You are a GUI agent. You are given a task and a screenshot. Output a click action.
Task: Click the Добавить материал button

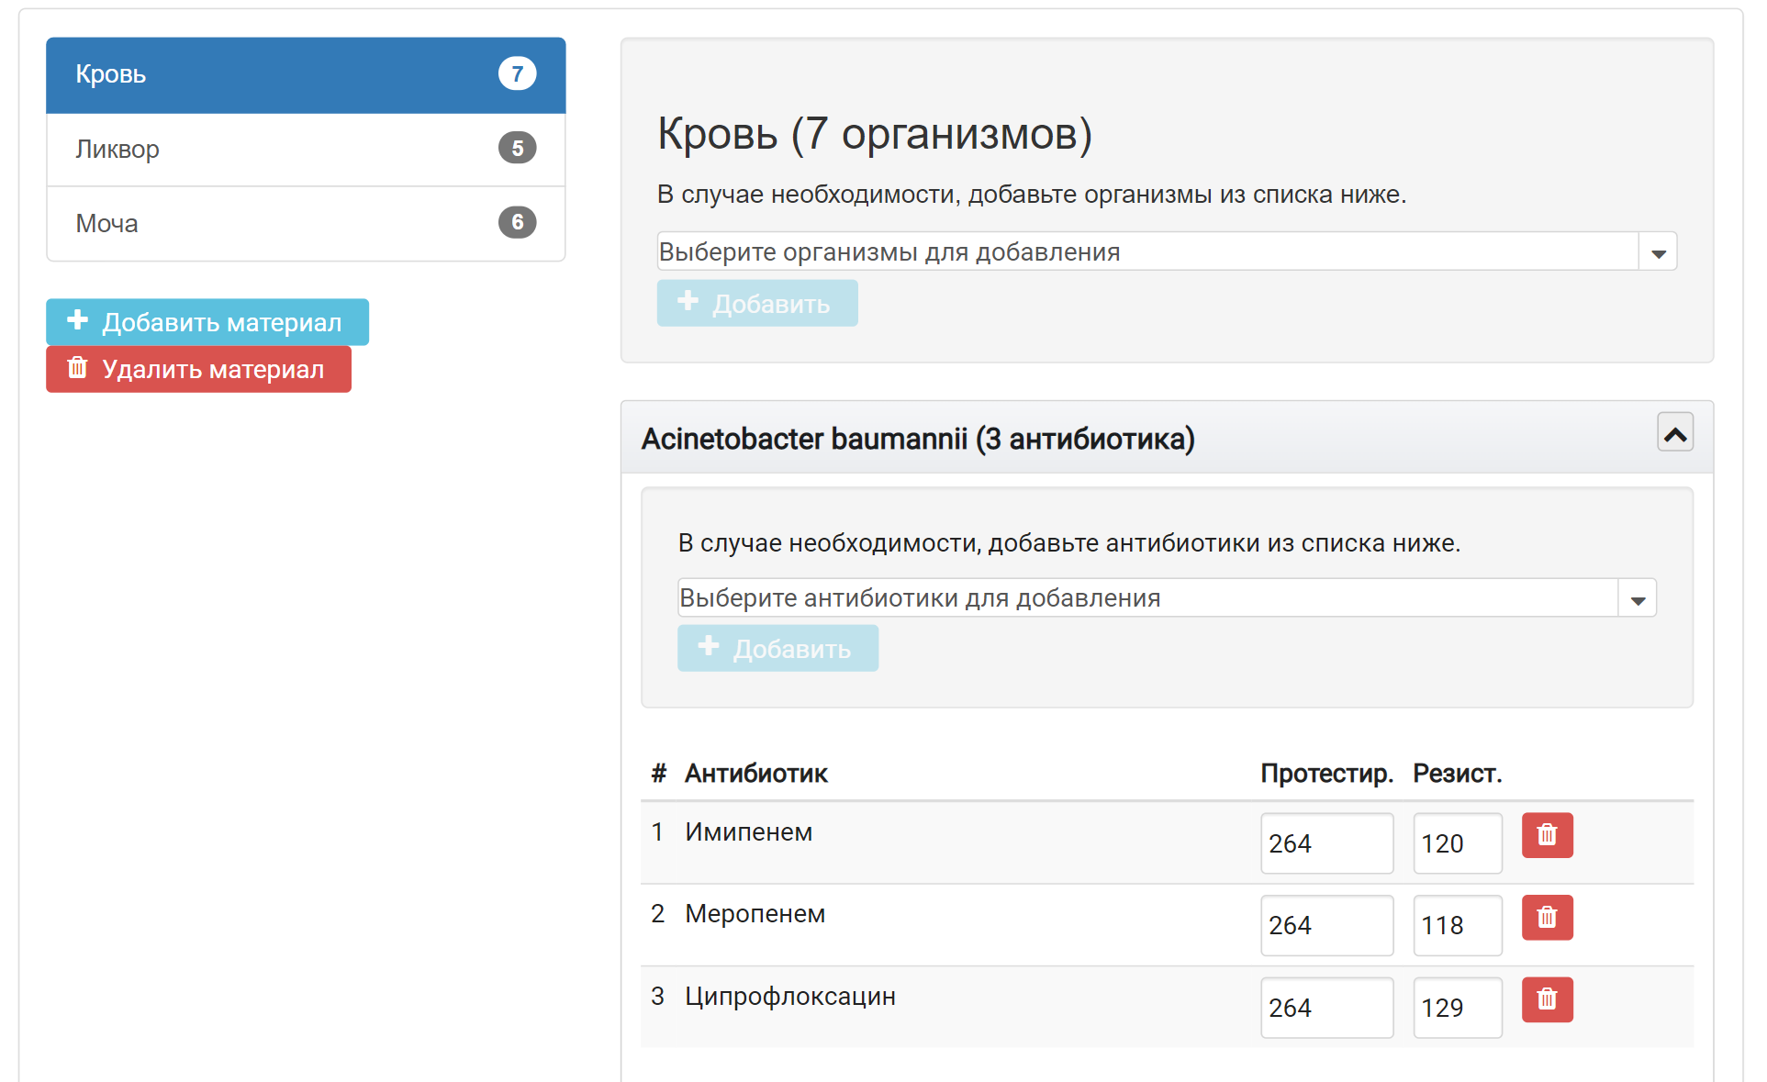point(207,322)
